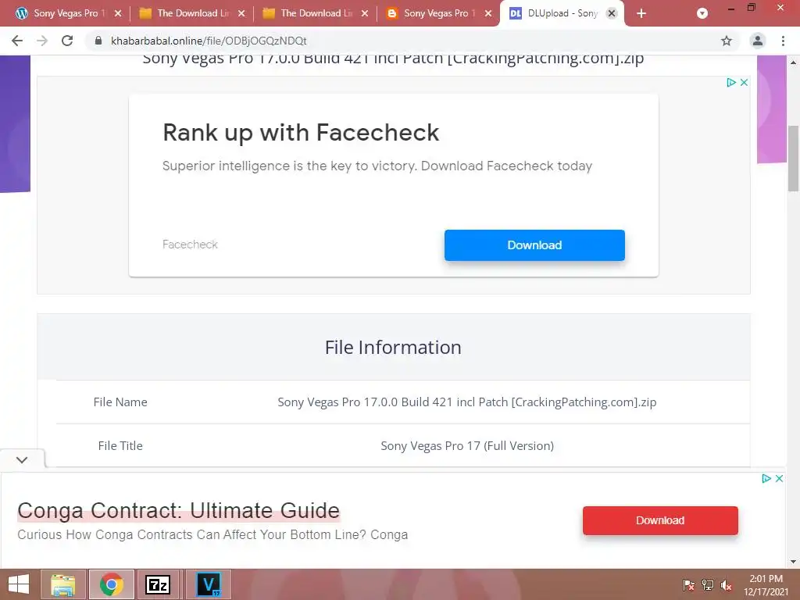Close the first The Download Link tab

coord(241,13)
